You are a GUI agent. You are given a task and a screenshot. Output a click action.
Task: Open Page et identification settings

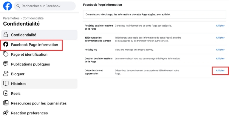click(x=39, y=54)
